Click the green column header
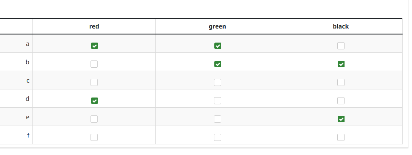This screenshot has width=412, height=155. click(x=217, y=26)
